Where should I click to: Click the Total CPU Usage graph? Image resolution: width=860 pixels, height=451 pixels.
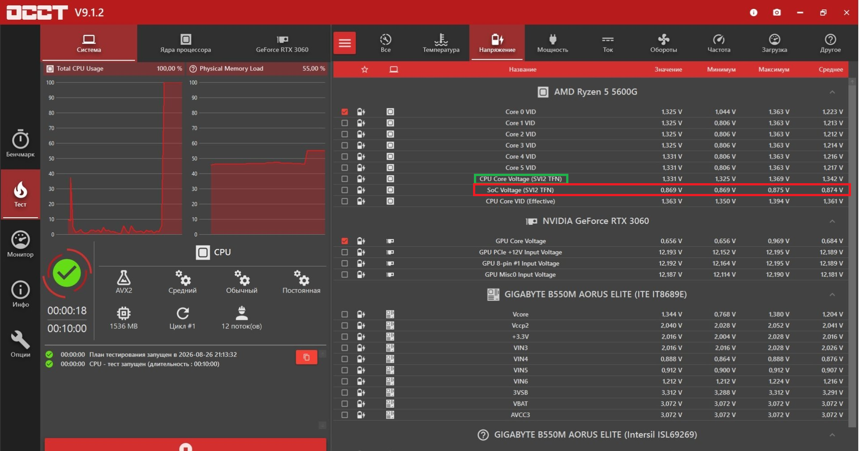click(x=114, y=158)
